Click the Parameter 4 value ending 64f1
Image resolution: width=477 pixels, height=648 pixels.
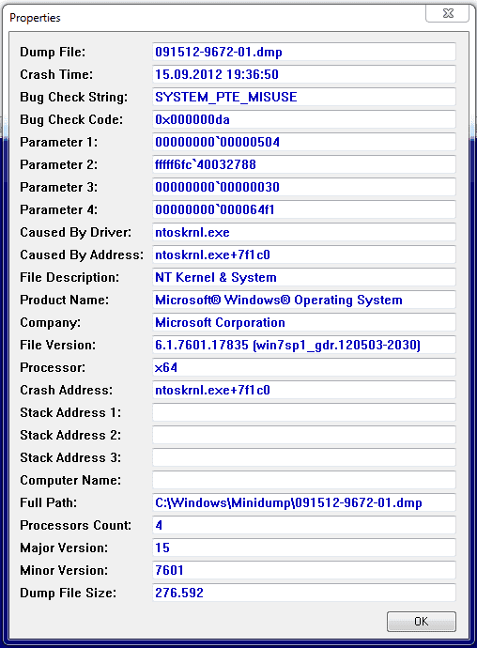(304, 209)
